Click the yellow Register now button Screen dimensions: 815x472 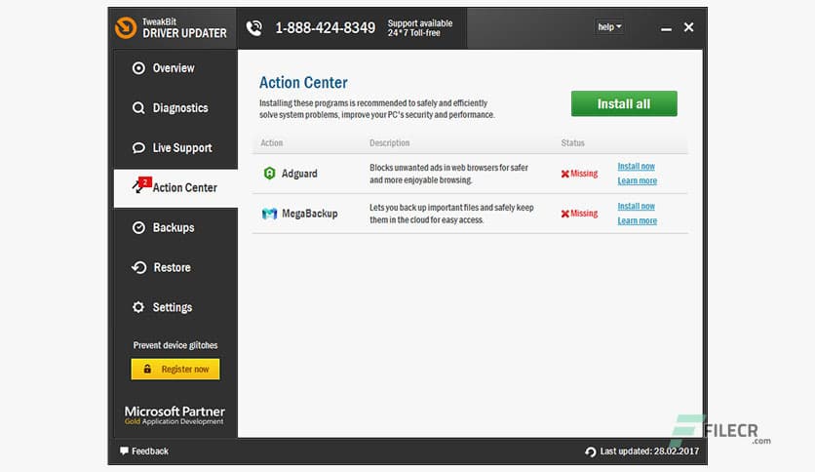click(175, 369)
